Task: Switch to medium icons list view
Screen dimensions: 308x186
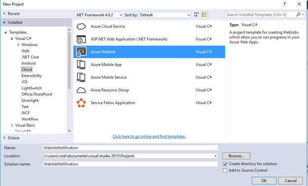Action: (x=204, y=15)
